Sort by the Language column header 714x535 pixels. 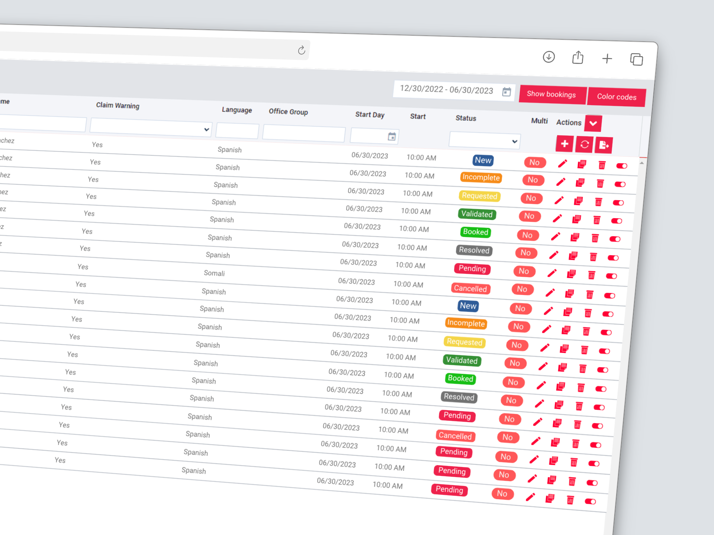[237, 110]
